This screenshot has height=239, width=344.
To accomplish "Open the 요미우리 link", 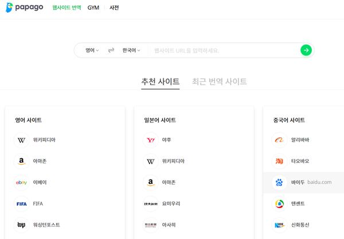I will [x=171, y=204].
